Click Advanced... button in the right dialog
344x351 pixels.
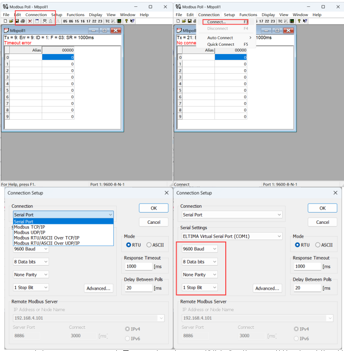(x=267, y=288)
